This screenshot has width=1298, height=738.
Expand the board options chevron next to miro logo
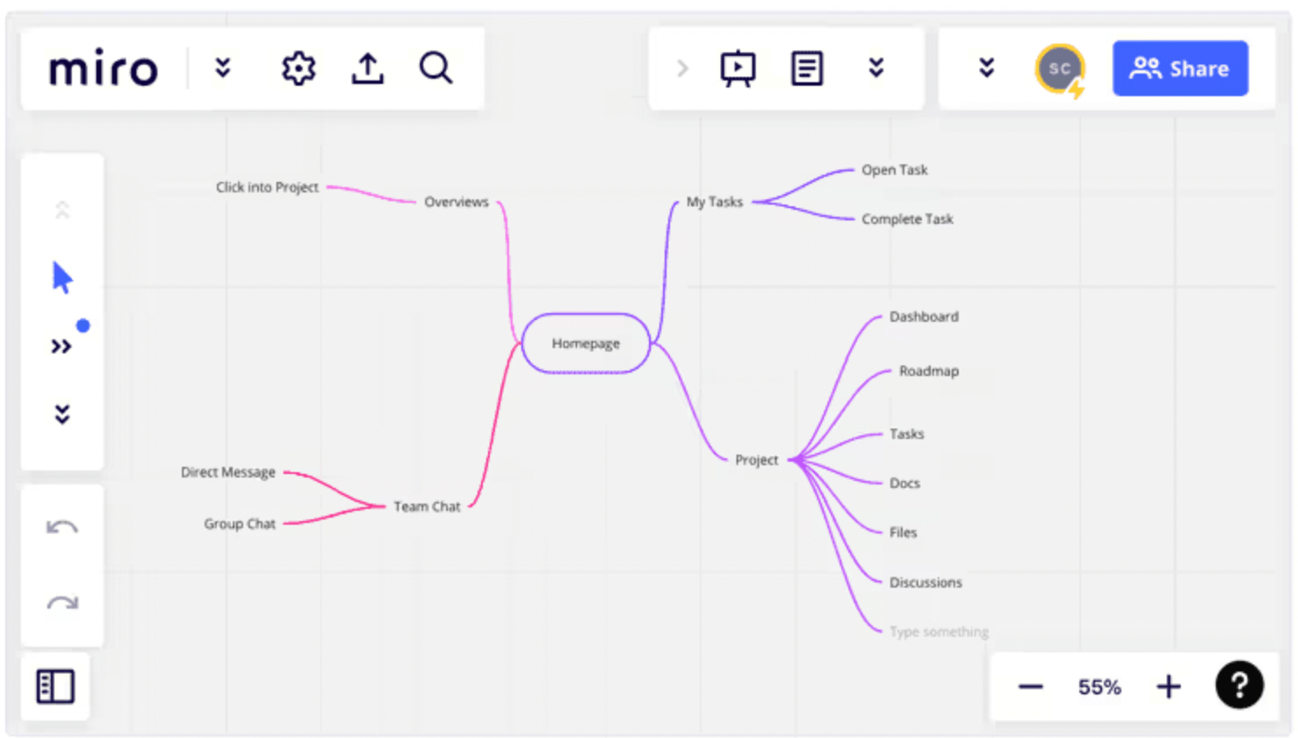pos(224,68)
